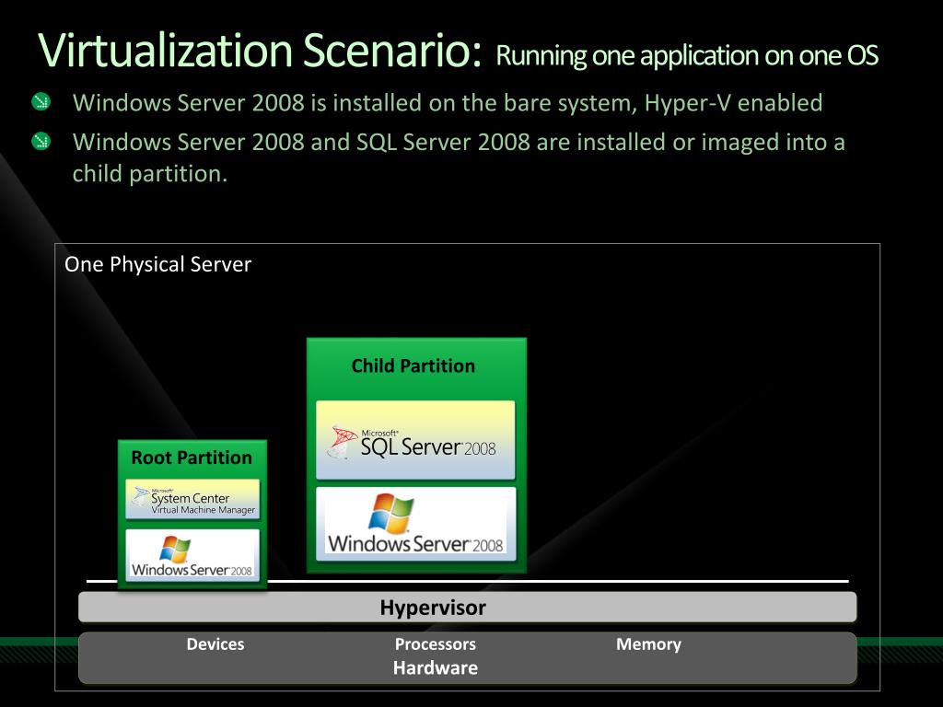This screenshot has height=707, width=943.
Task: Click the Virtualization Scenario title
Action: tap(260, 50)
